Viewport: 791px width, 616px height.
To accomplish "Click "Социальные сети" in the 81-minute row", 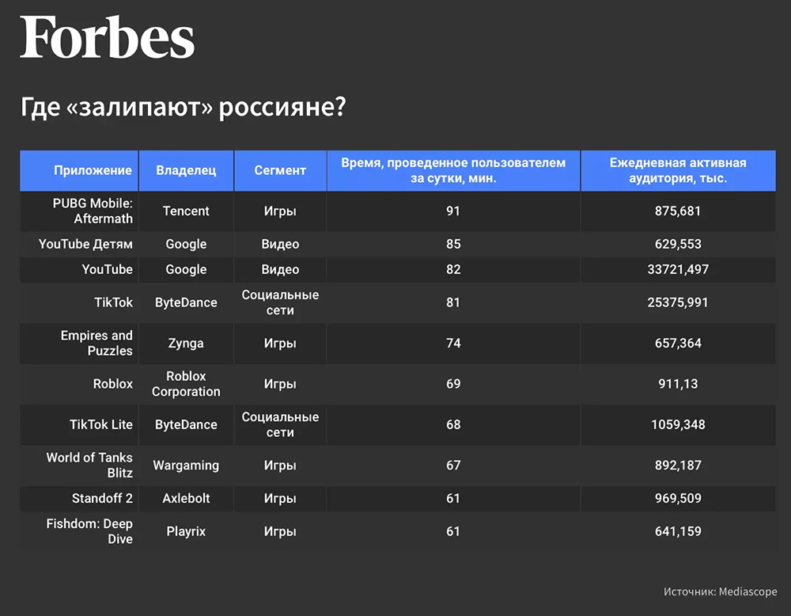I will 280,302.
